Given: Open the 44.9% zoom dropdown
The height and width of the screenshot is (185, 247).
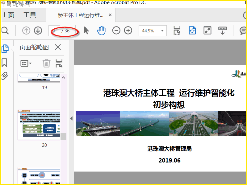Looking at the screenshot, I should pyautogui.click(x=153, y=31).
